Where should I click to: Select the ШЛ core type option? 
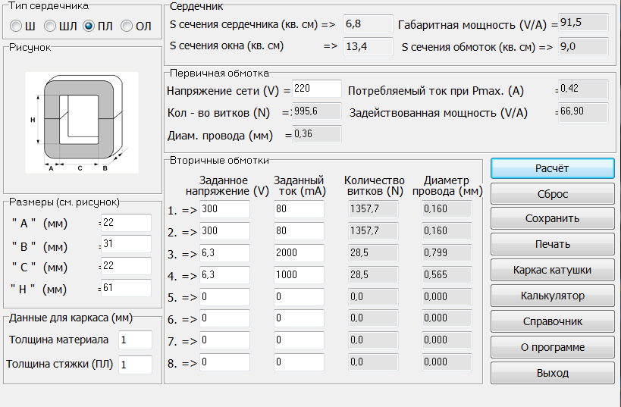click(x=50, y=26)
